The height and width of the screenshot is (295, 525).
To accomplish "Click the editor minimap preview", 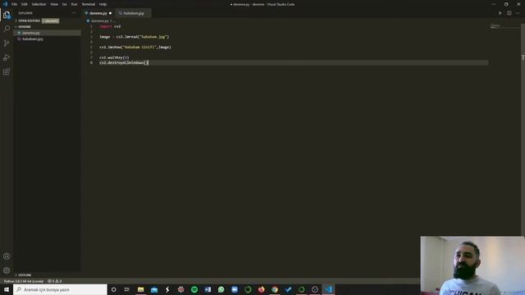I will coord(495,26).
